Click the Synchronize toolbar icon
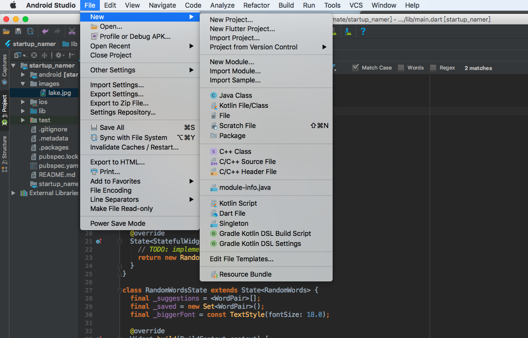Screen dimensions: 528x338 point(30,31)
